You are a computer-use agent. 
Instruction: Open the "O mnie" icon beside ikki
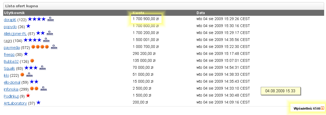coord(29,75)
